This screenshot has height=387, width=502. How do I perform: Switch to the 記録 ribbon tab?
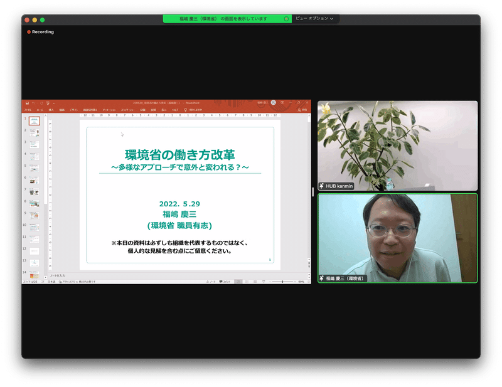click(143, 110)
